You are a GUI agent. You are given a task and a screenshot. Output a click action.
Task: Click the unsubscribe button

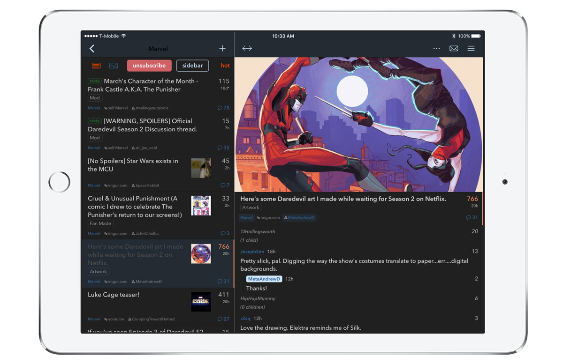point(149,66)
